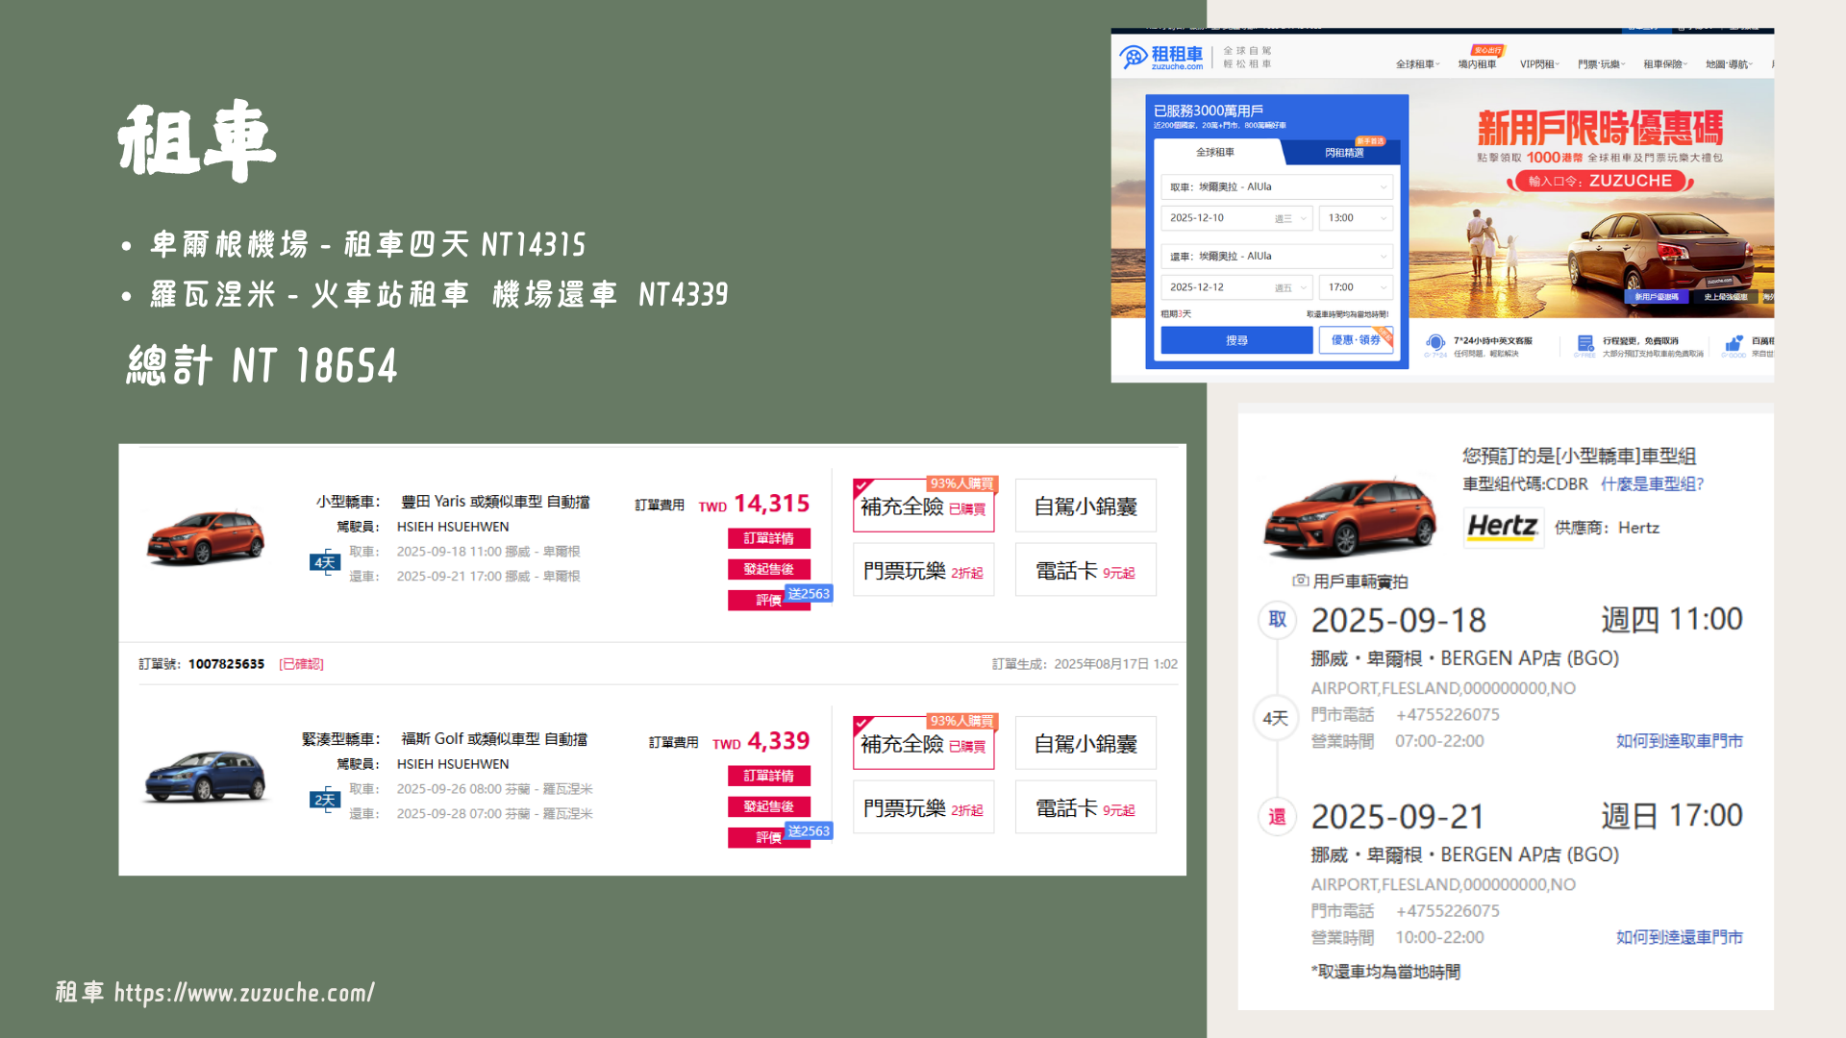This screenshot has height=1038, width=1846.
Task: Click the camera icon beside 用戶車輛實拍
Action: point(1300,581)
